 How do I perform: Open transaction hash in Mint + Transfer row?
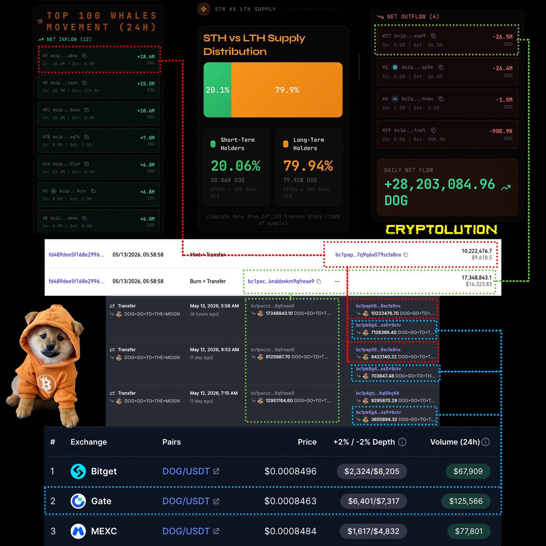pos(76,255)
